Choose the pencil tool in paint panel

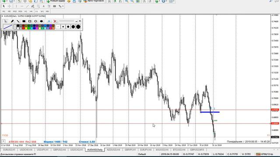12,21
